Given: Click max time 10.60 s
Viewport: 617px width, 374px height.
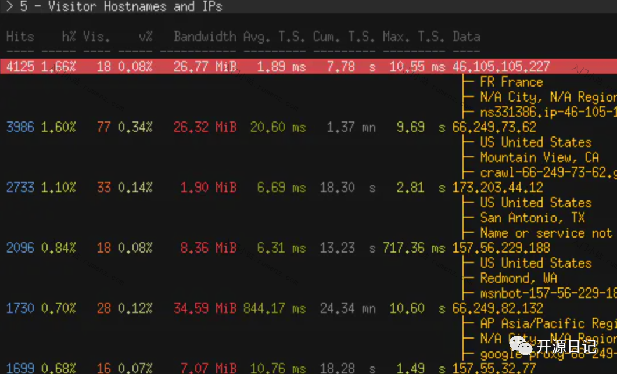Looking at the screenshot, I should tap(417, 308).
